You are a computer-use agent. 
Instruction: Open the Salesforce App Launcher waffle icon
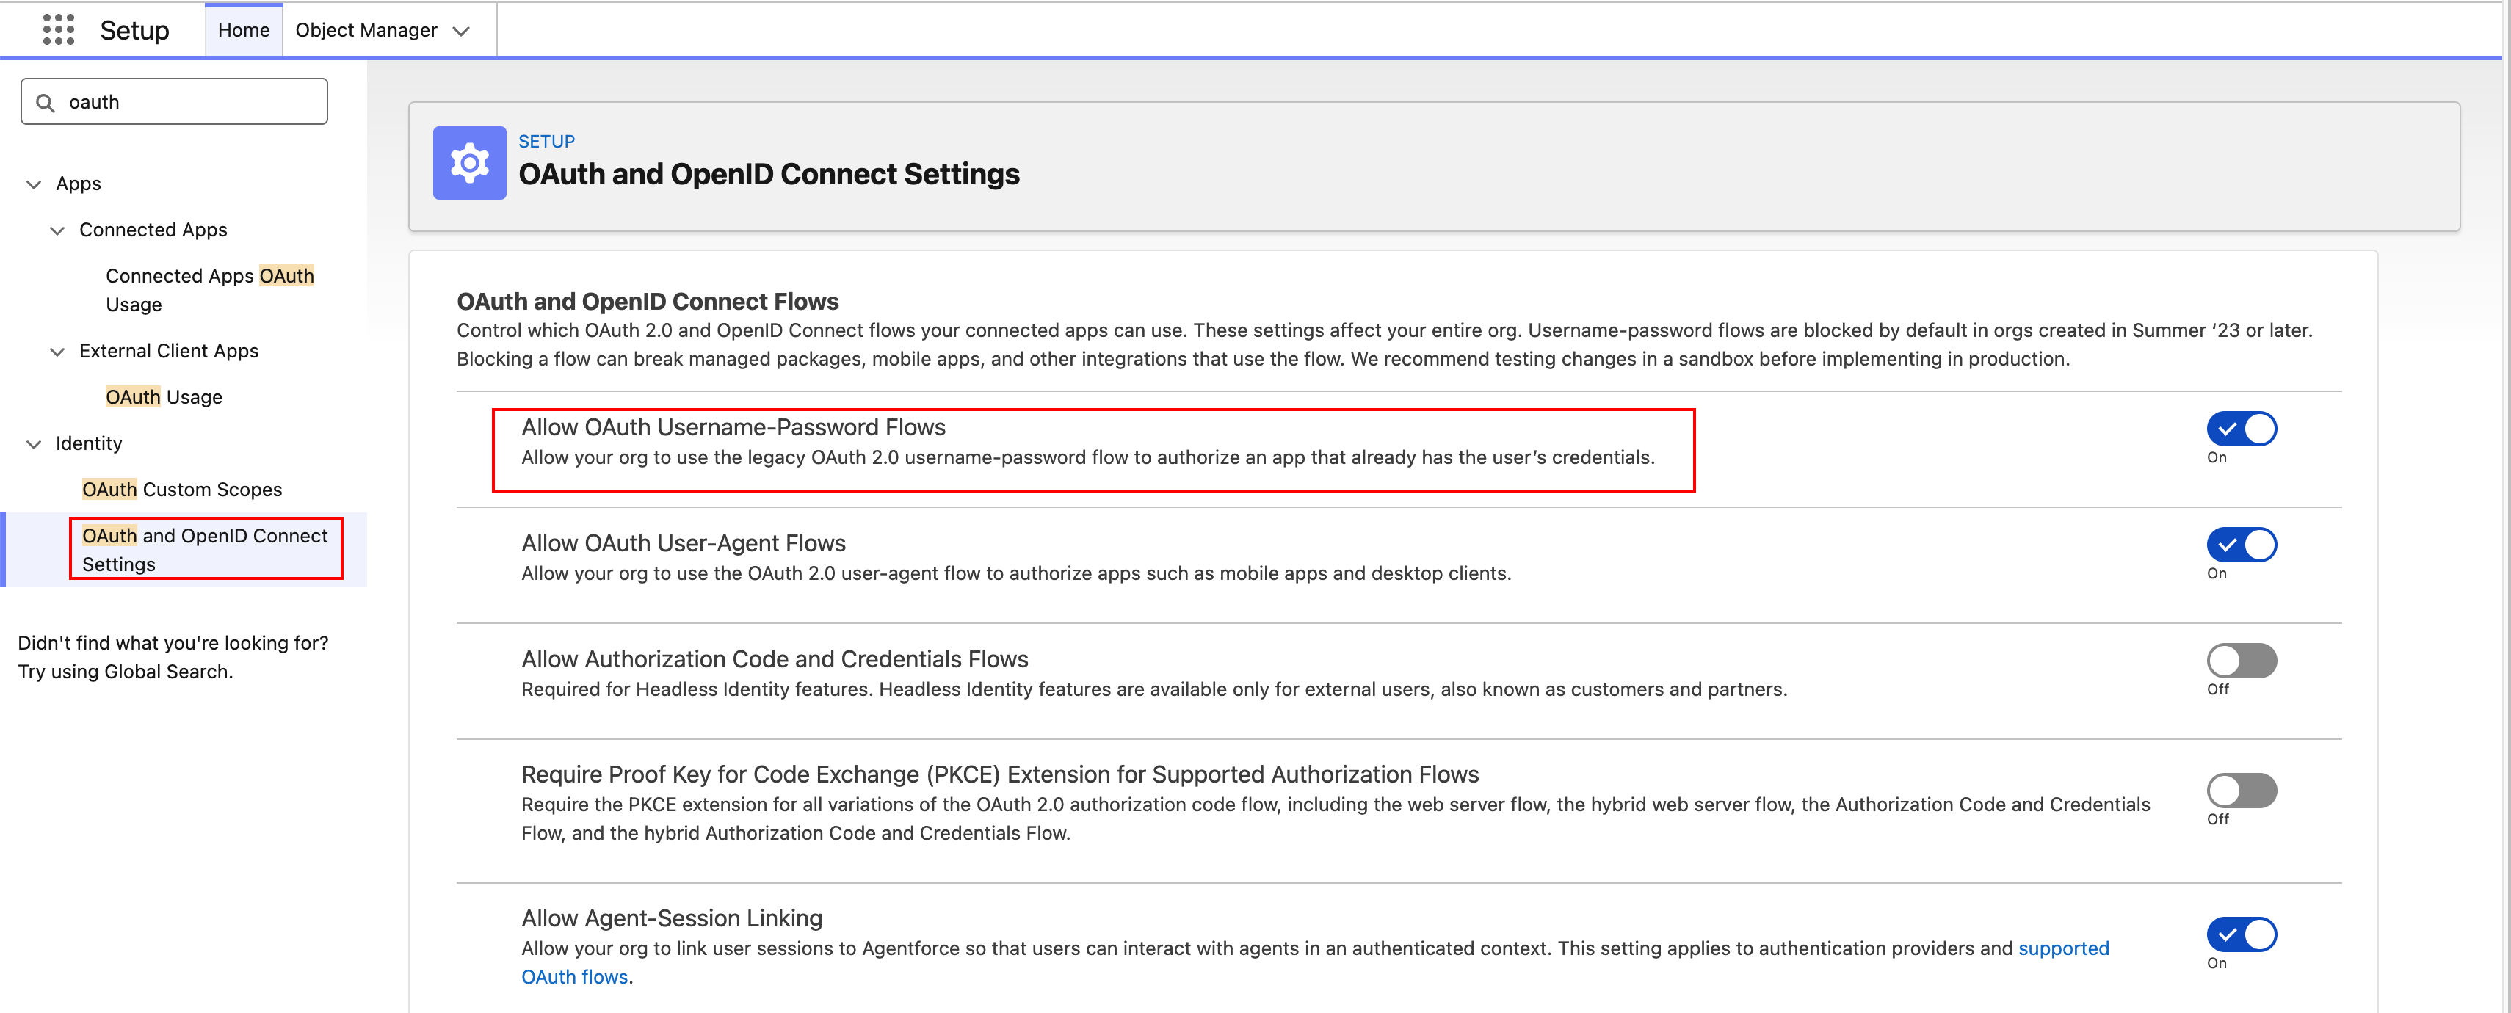click(x=59, y=29)
